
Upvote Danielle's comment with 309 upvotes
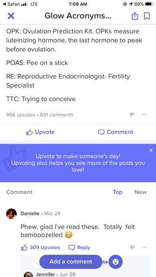point(40,248)
